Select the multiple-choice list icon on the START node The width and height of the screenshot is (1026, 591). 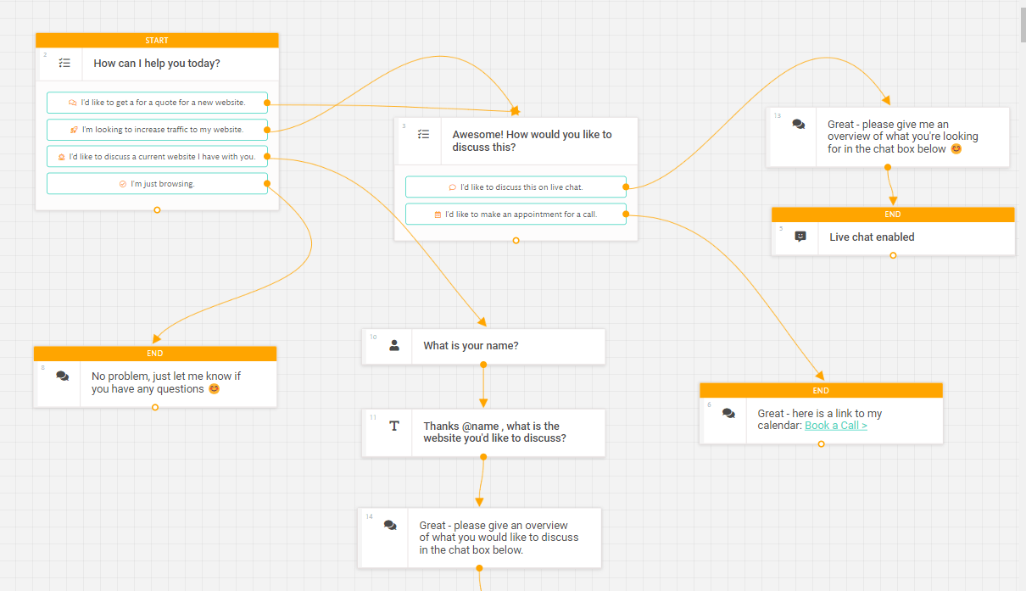click(64, 63)
